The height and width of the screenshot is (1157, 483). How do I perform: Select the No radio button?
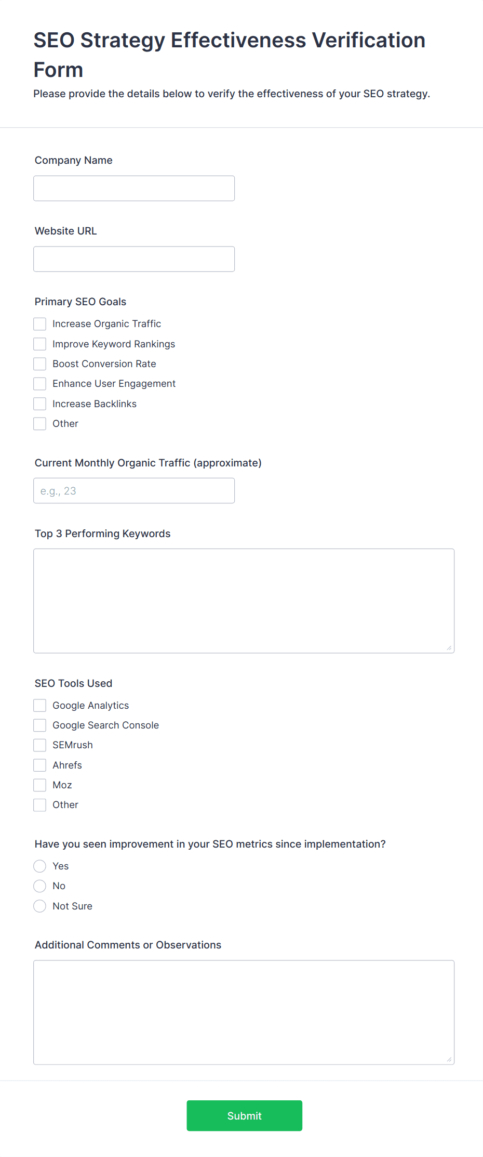pos(40,886)
